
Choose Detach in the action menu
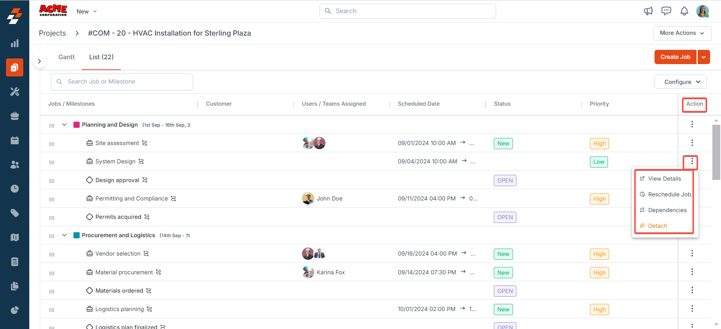[658, 226]
